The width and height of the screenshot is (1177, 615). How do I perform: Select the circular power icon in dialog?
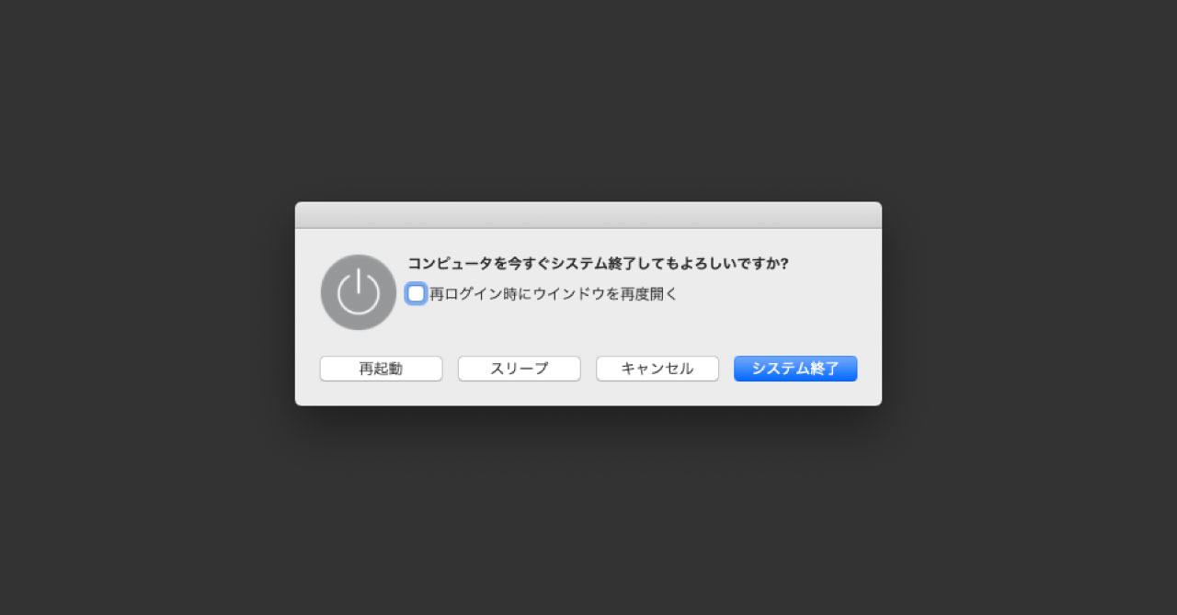pyautogui.click(x=359, y=292)
